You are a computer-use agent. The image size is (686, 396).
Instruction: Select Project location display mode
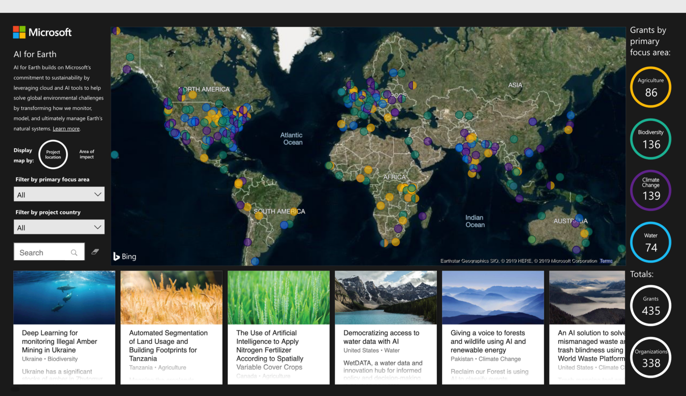tap(53, 154)
